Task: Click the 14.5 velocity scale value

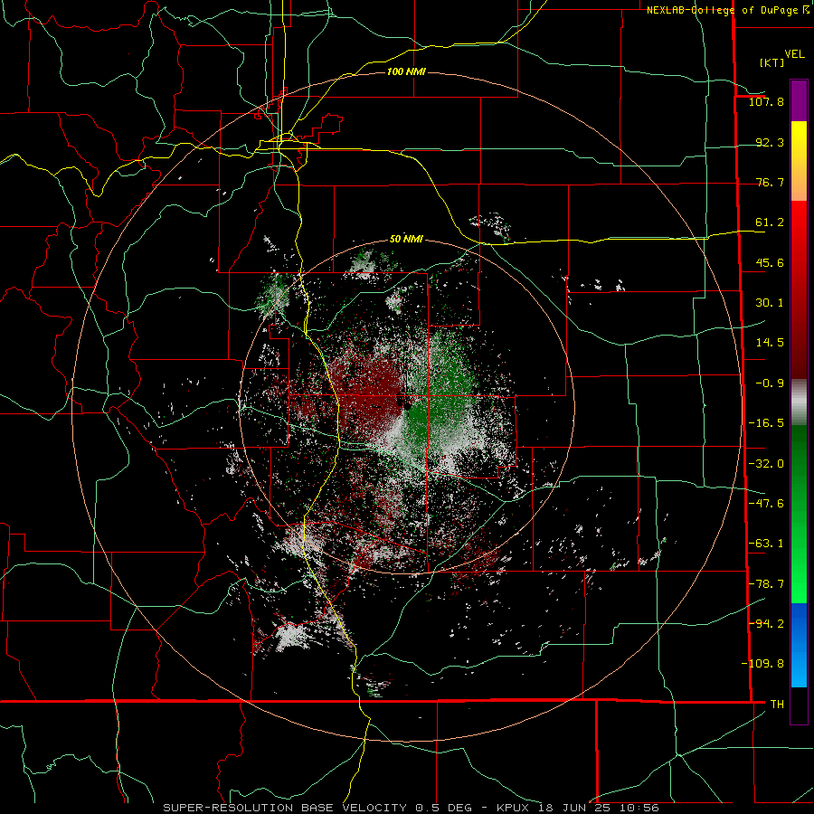Action: (x=770, y=343)
